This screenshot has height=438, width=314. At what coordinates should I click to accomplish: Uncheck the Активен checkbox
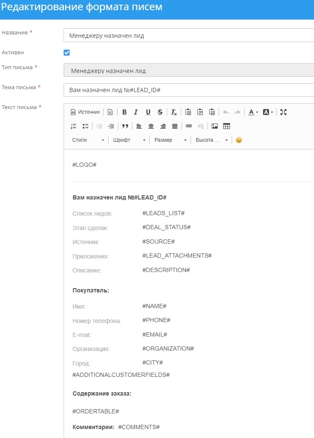pyautogui.click(x=67, y=53)
